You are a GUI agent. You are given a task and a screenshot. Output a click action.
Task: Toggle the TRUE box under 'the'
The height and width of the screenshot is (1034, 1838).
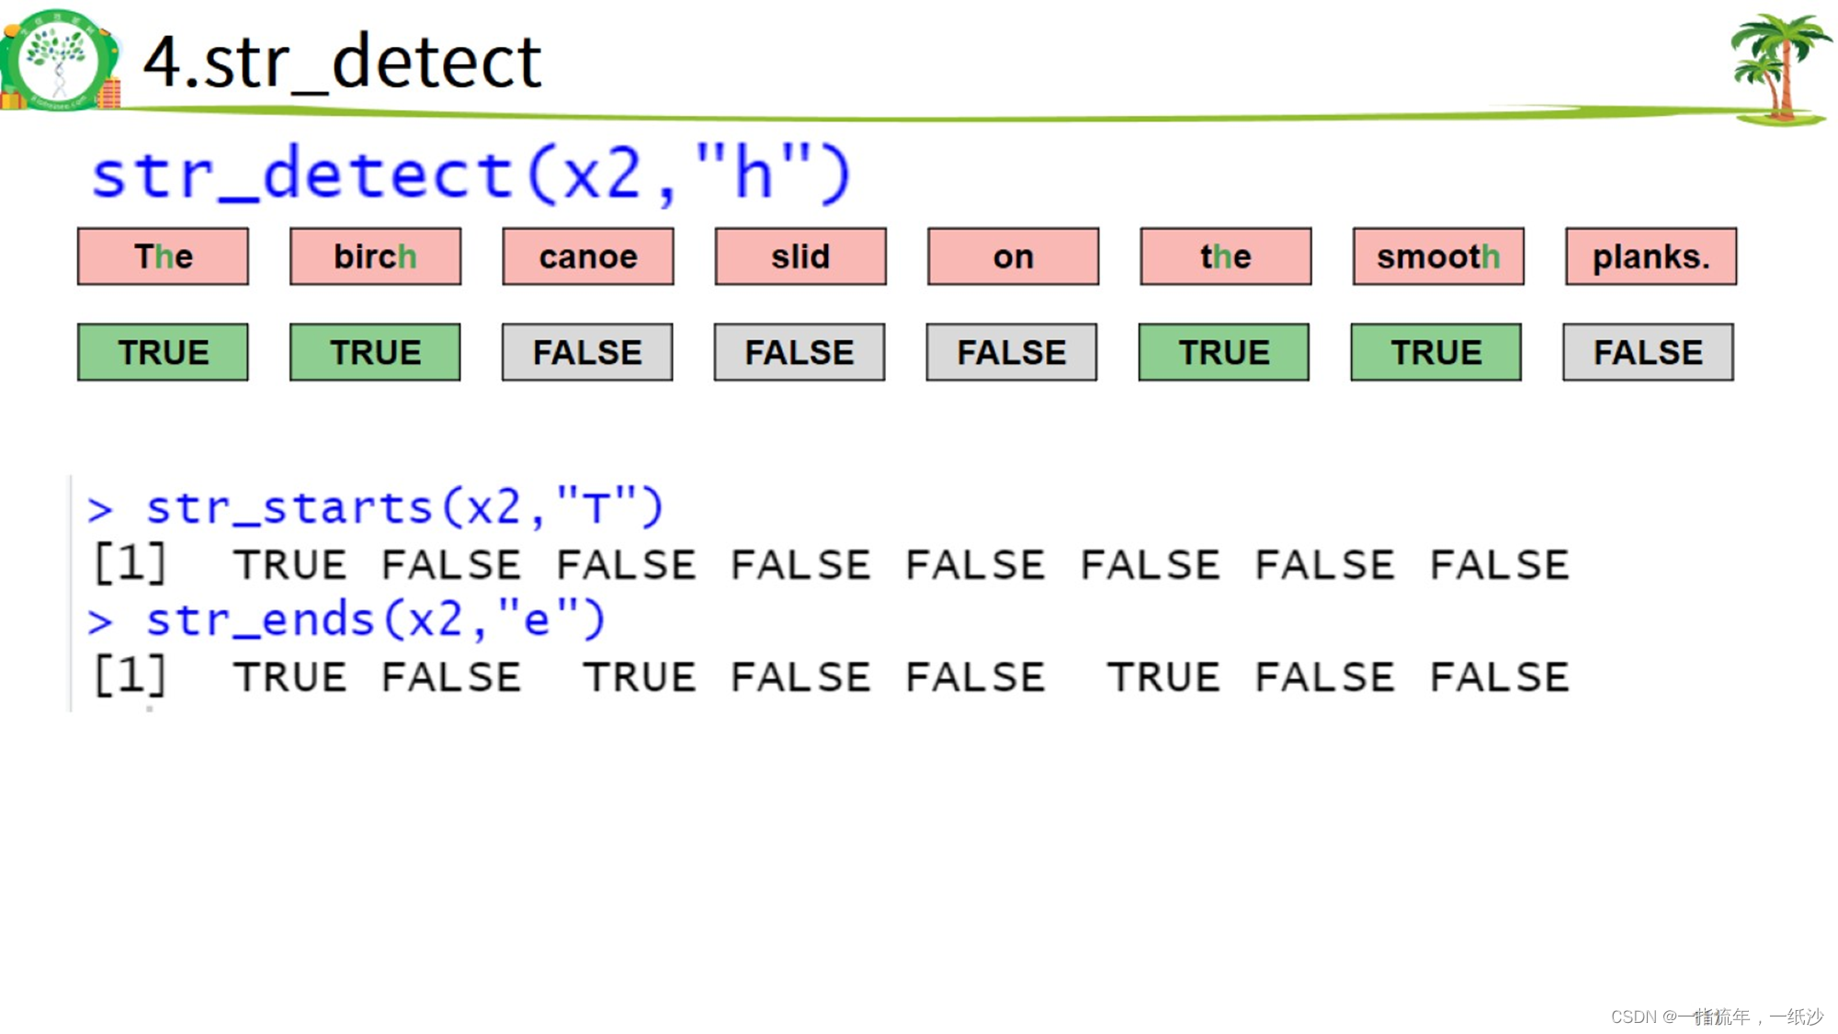point(1223,352)
